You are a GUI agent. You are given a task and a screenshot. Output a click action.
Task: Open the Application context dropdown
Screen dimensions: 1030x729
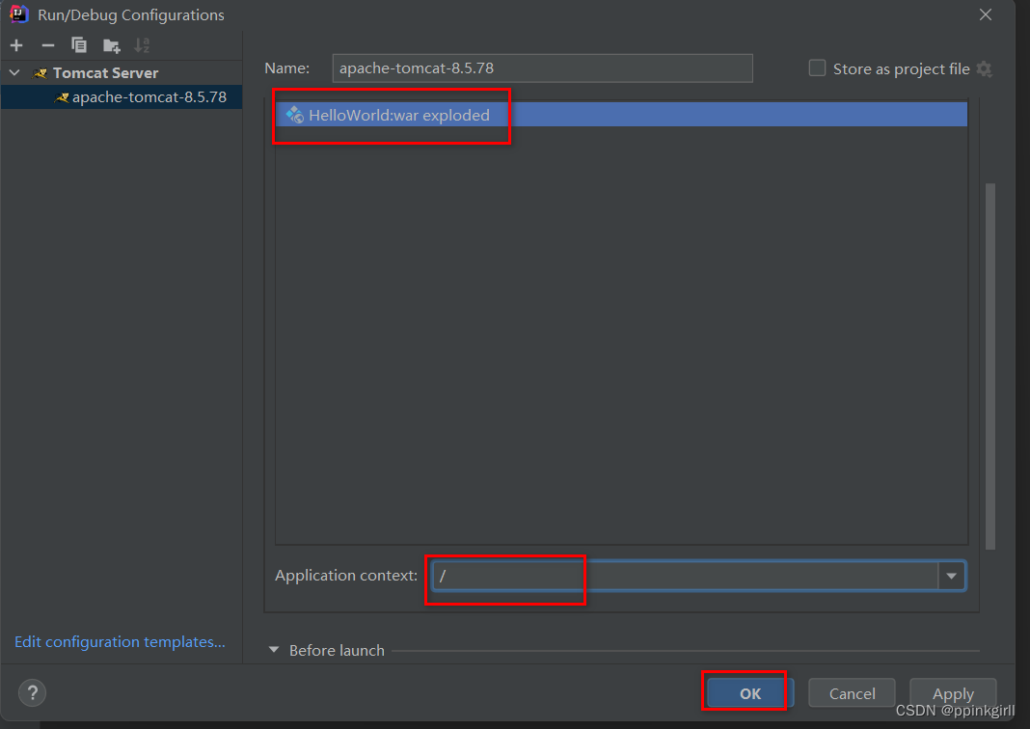tap(951, 576)
